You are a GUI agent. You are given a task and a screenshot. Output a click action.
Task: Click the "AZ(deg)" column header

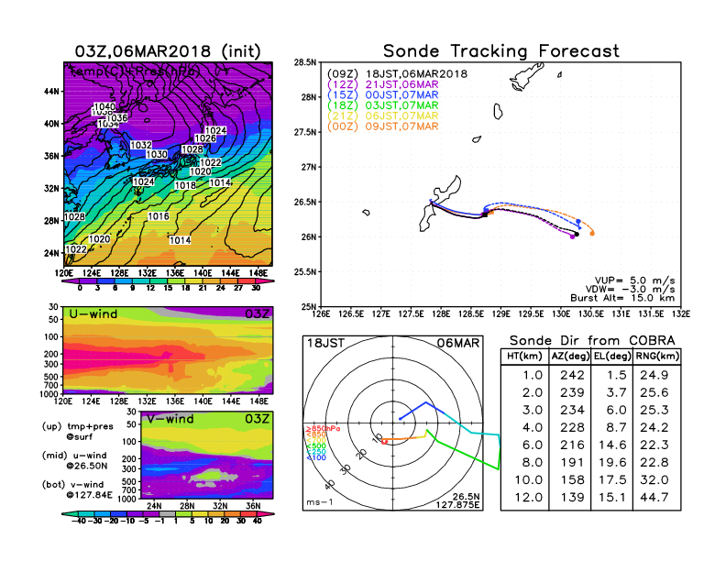click(570, 357)
